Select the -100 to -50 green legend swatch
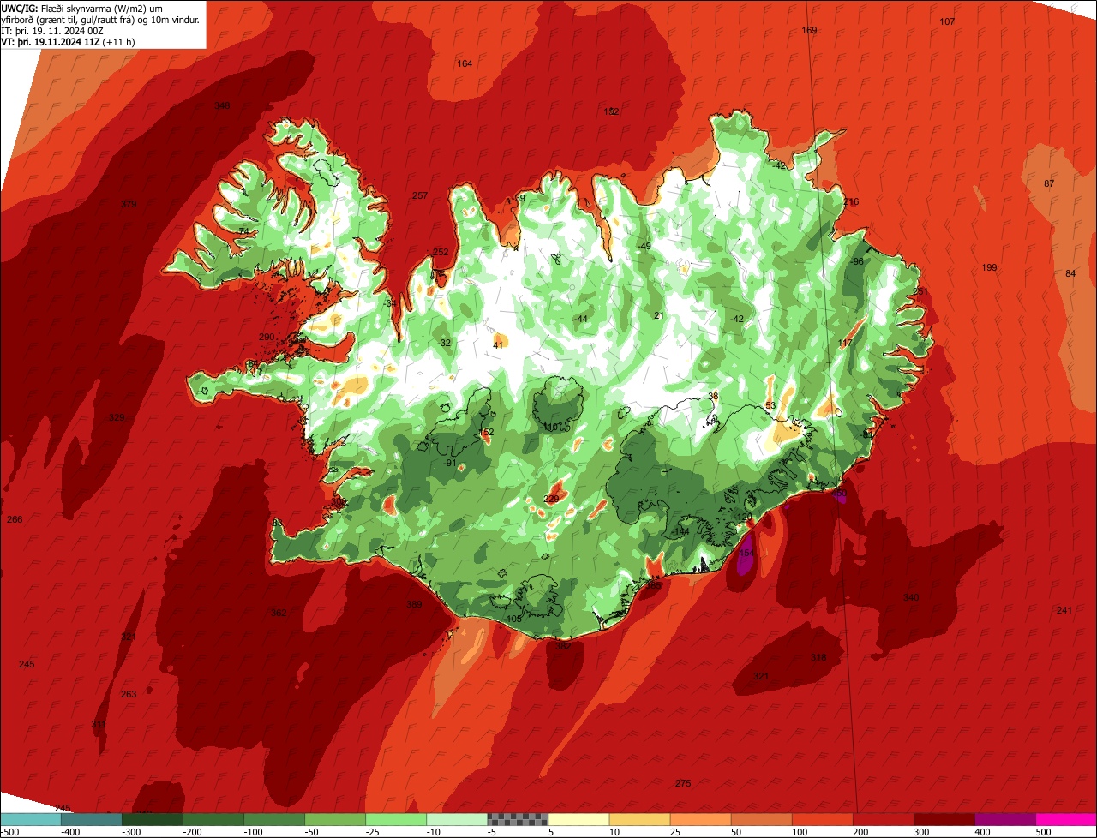Viewport: 1097px width, 838px height. point(274,819)
